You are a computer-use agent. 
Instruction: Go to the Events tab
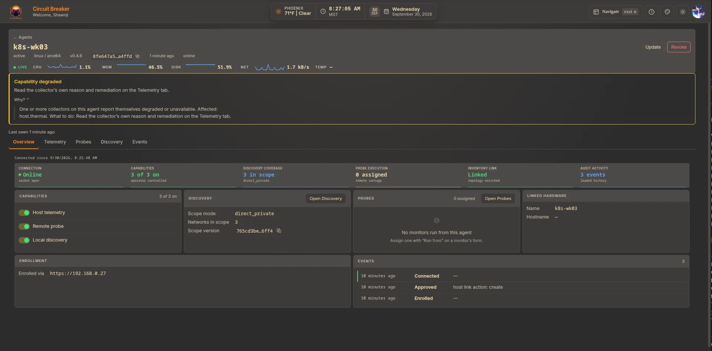pyautogui.click(x=140, y=142)
